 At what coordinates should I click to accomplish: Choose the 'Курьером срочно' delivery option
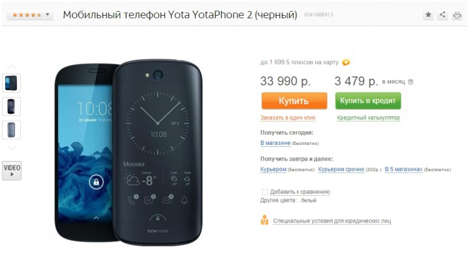(x=341, y=169)
